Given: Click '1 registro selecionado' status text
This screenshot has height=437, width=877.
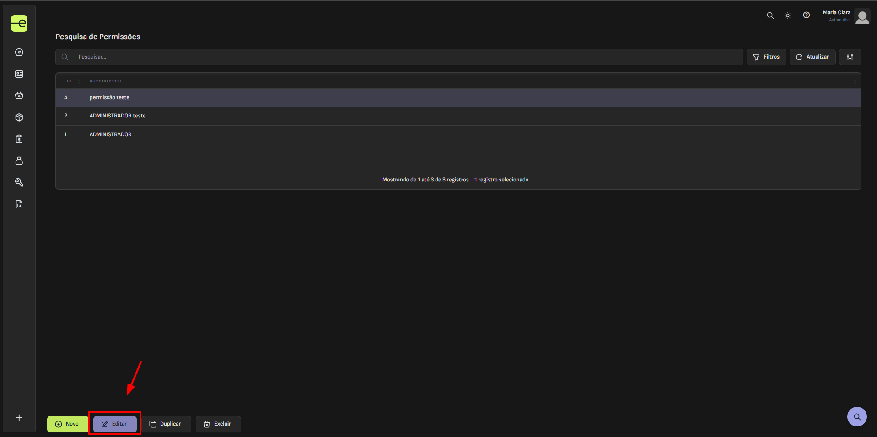Looking at the screenshot, I should pos(501,180).
